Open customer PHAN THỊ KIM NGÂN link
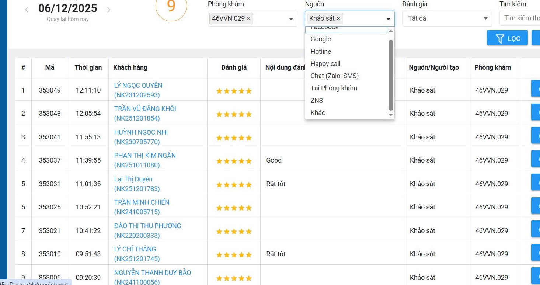 click(145, 156)
